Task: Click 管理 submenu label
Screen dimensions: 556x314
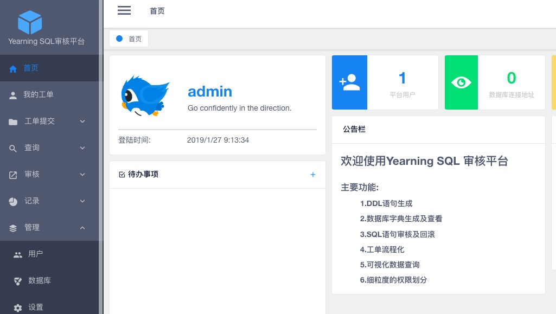Action: tap(32, 228)
